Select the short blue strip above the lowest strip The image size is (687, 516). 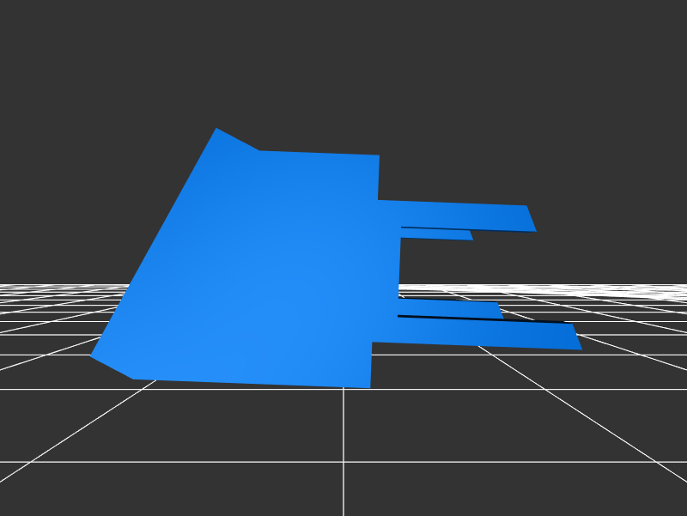click(448, 307)
